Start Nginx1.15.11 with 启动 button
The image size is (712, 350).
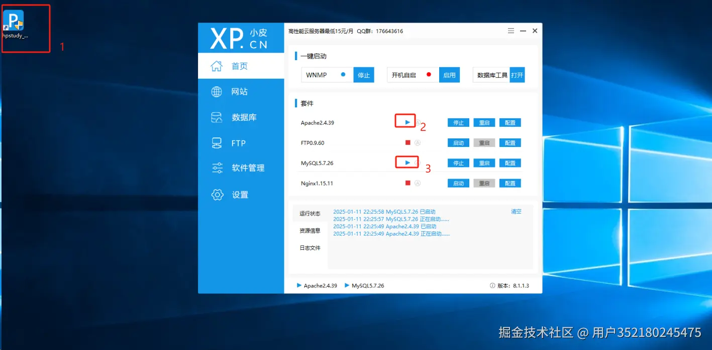[x=458, y=183]
